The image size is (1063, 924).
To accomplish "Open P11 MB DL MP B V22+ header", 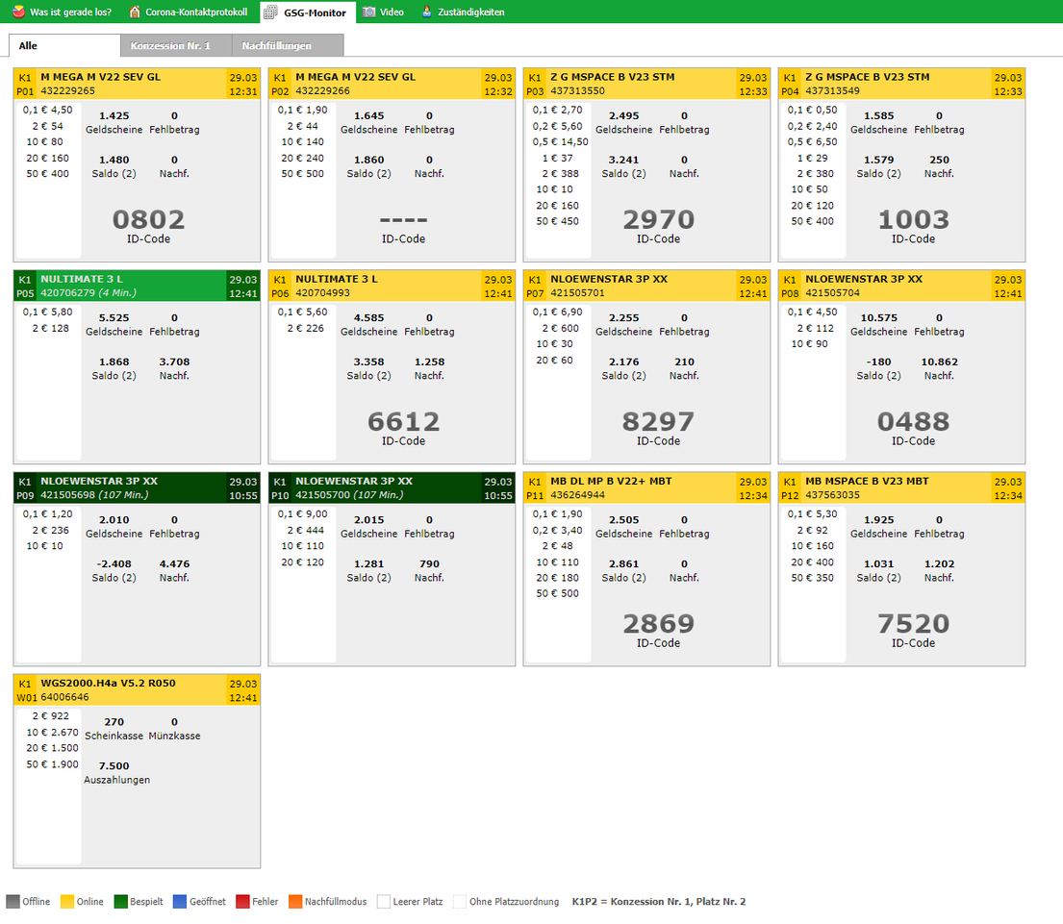I will click(x=646, y=487).
